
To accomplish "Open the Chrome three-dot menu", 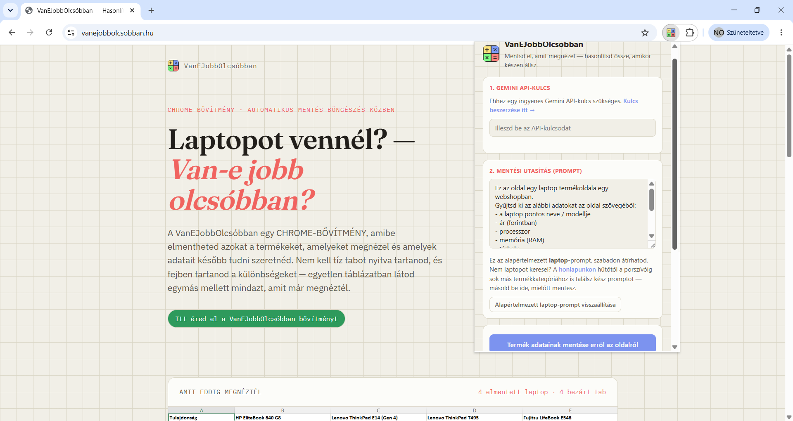I will pos(781,33).
